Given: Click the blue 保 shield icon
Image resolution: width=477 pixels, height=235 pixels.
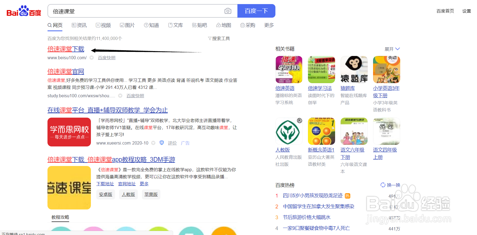Looking at the screenshot, I should pos(162,143).
